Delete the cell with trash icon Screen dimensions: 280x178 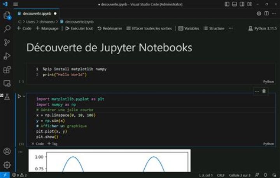(x=264, y=91)
